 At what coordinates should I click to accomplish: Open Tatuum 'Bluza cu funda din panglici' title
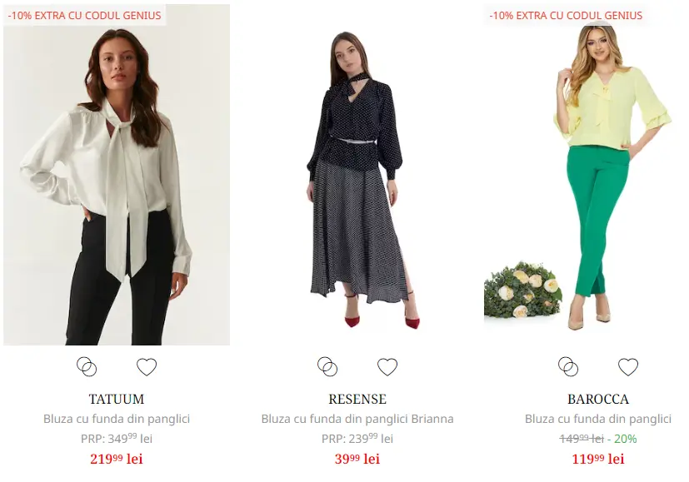pyautogui.click(x=117, y=419)
